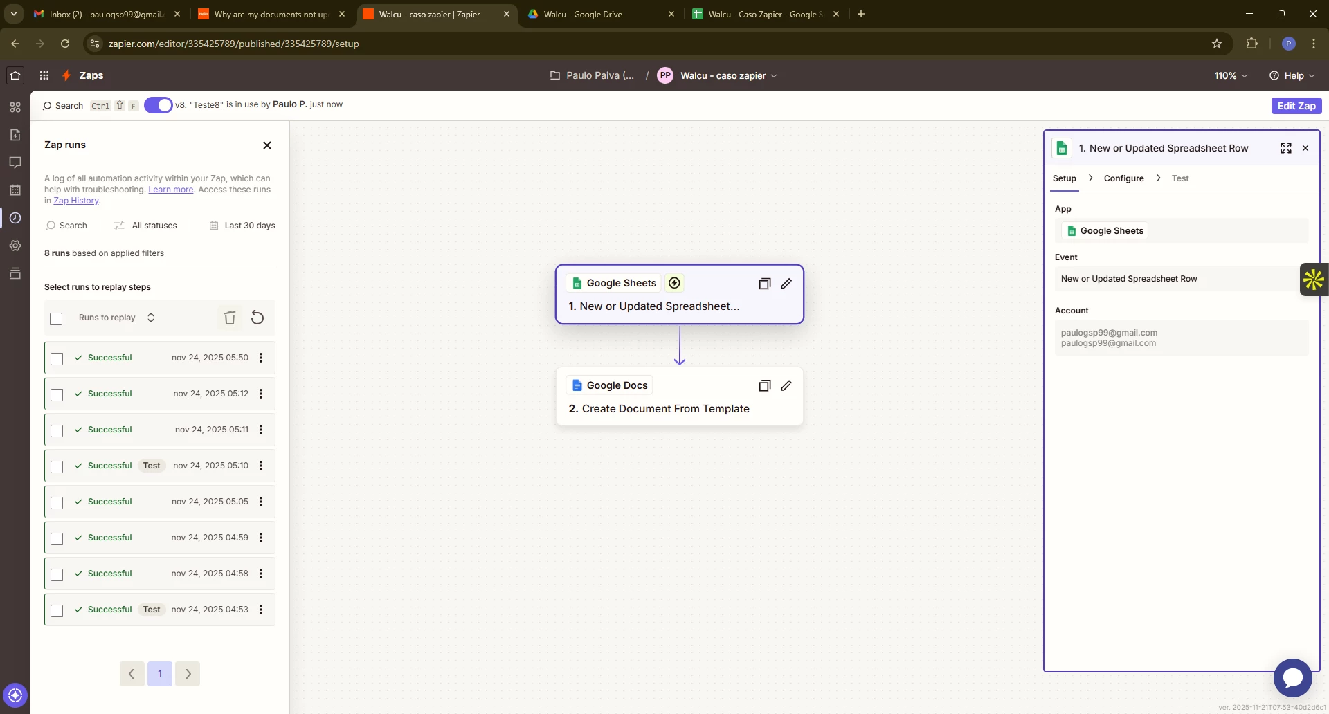The image size is (1329, 714).
Task: Close the New or Updated Spreadsheet Row panel
Action: point(1305,148)
